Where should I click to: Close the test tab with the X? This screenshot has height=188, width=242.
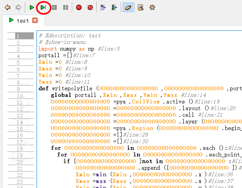[35, 20]
